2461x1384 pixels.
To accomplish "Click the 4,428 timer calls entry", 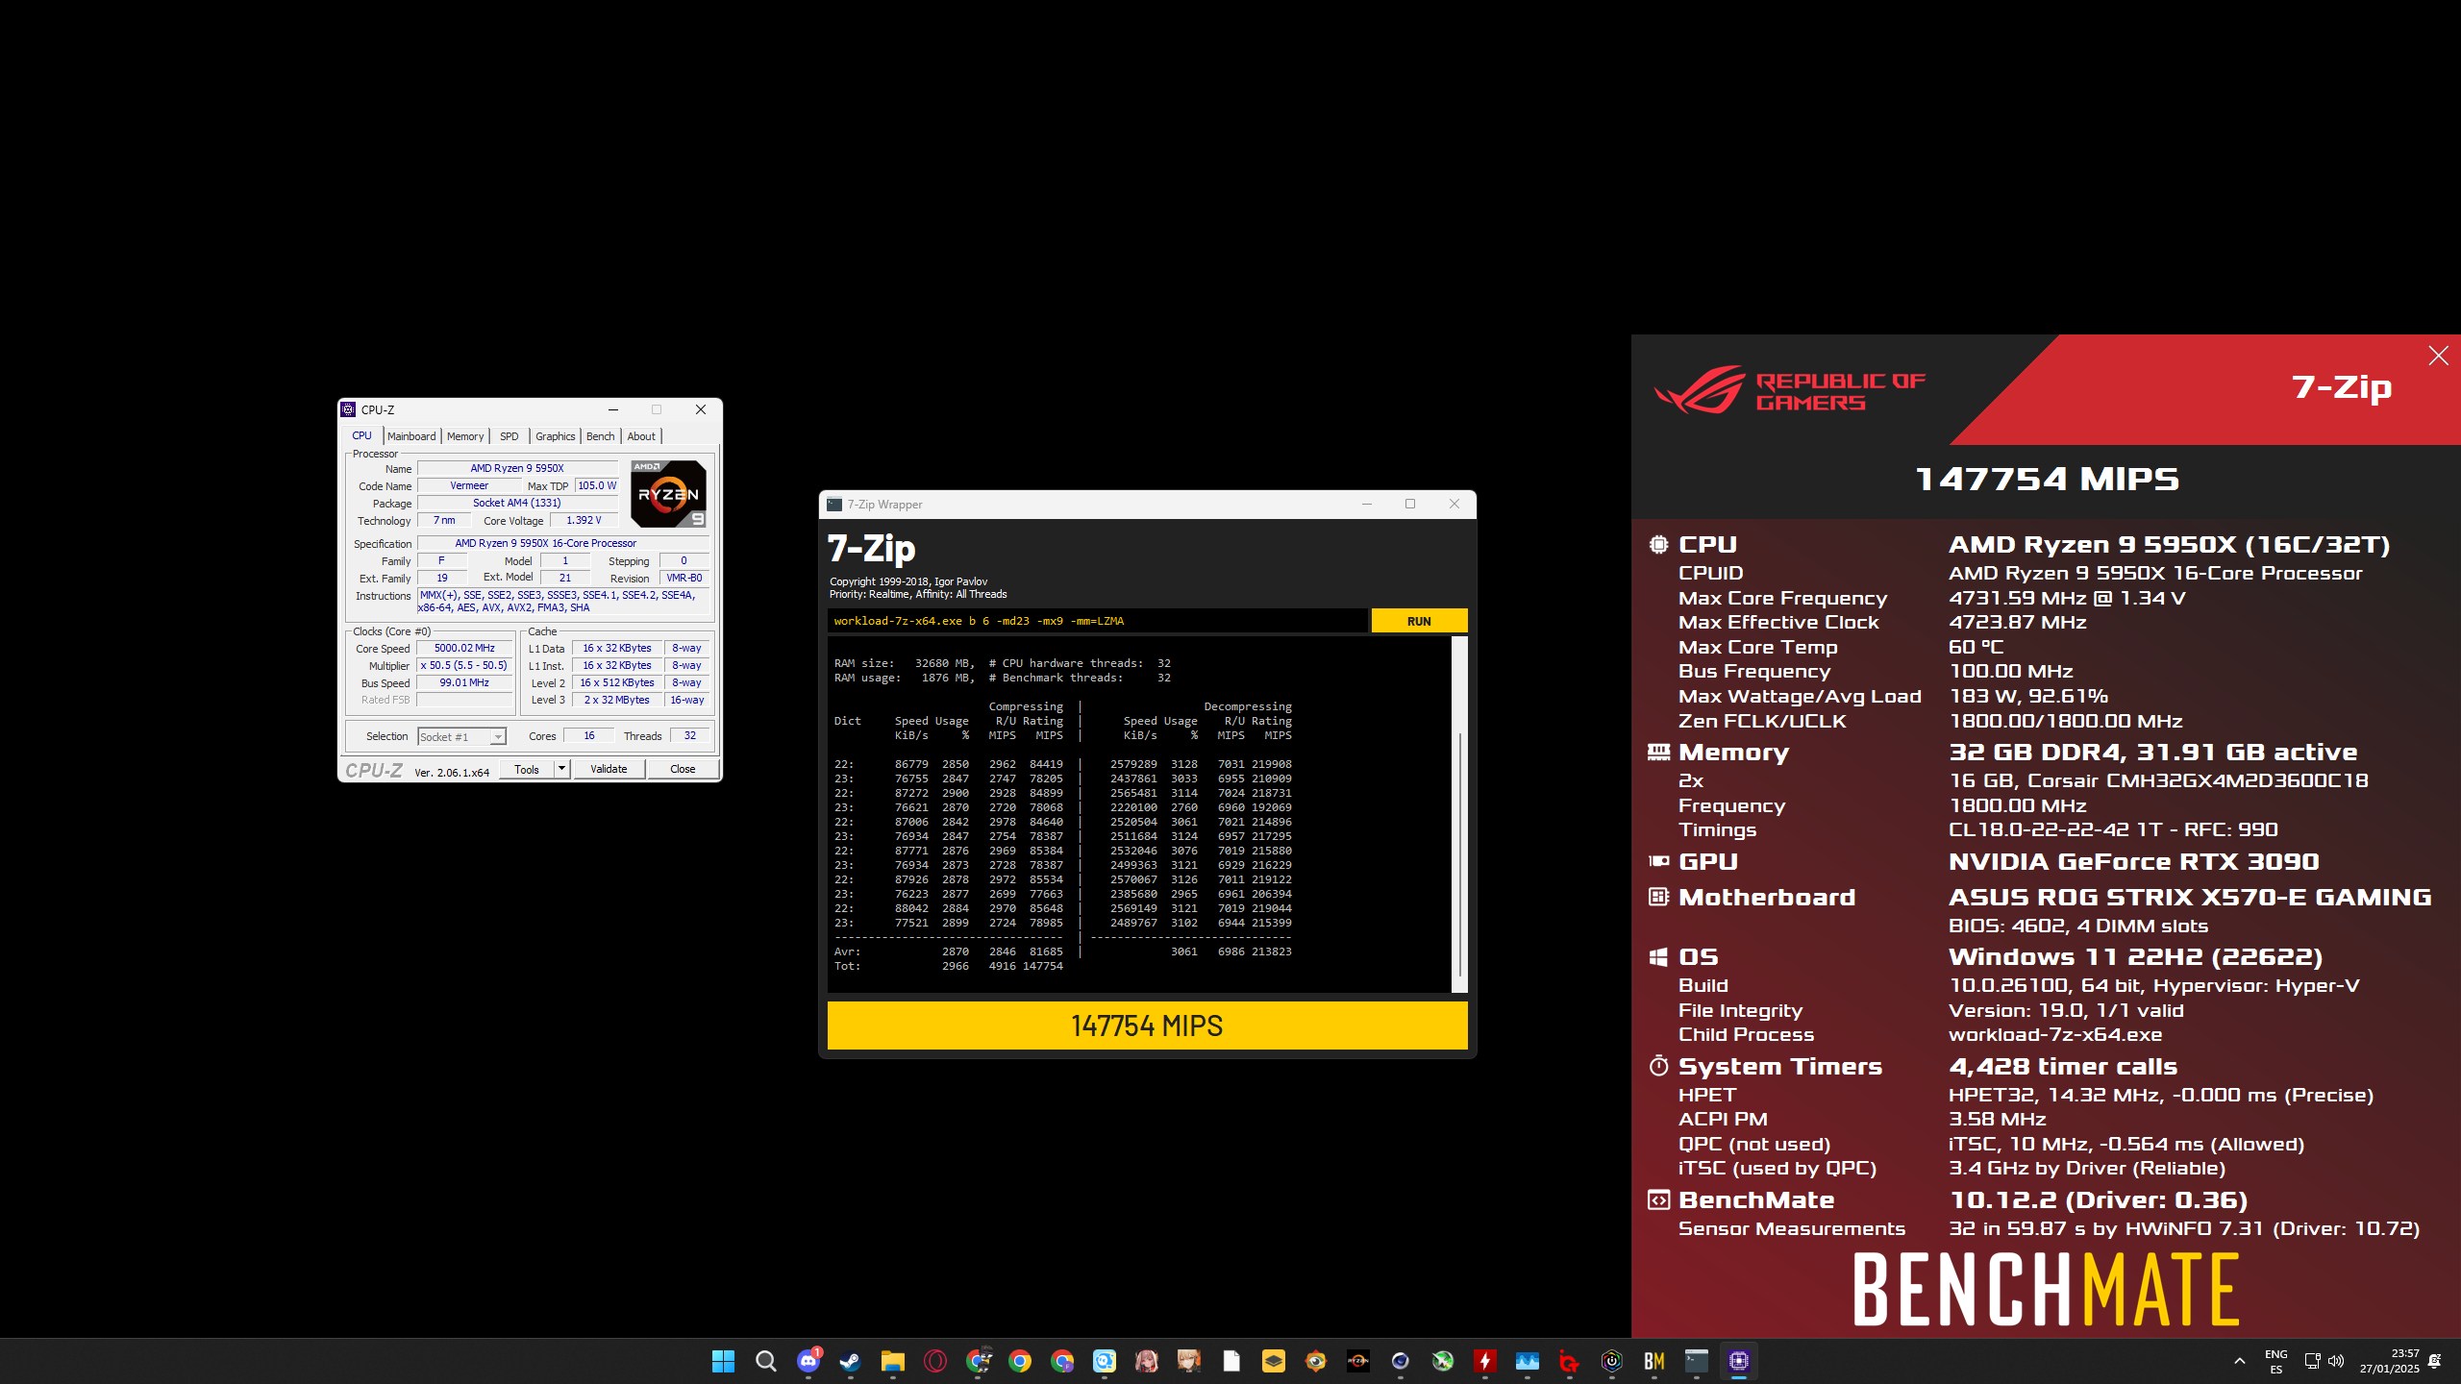I will pos(2063,1066).
